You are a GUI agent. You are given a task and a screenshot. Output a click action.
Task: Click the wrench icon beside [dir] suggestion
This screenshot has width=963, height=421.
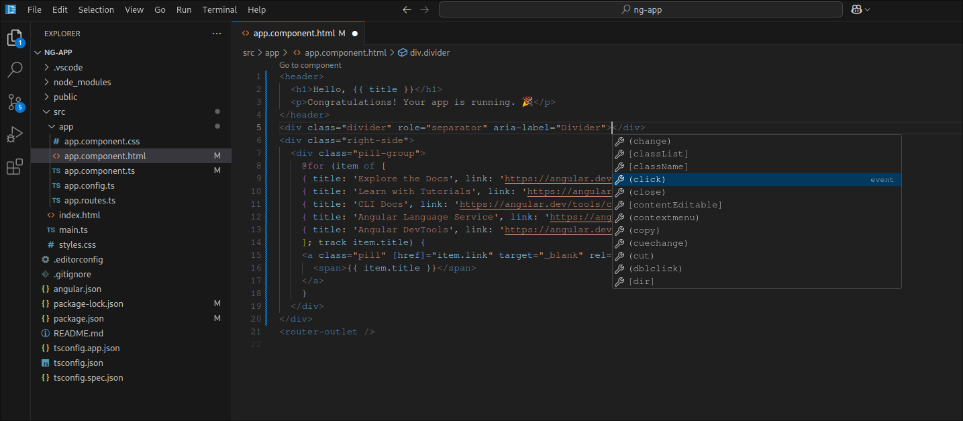point(620,281)
